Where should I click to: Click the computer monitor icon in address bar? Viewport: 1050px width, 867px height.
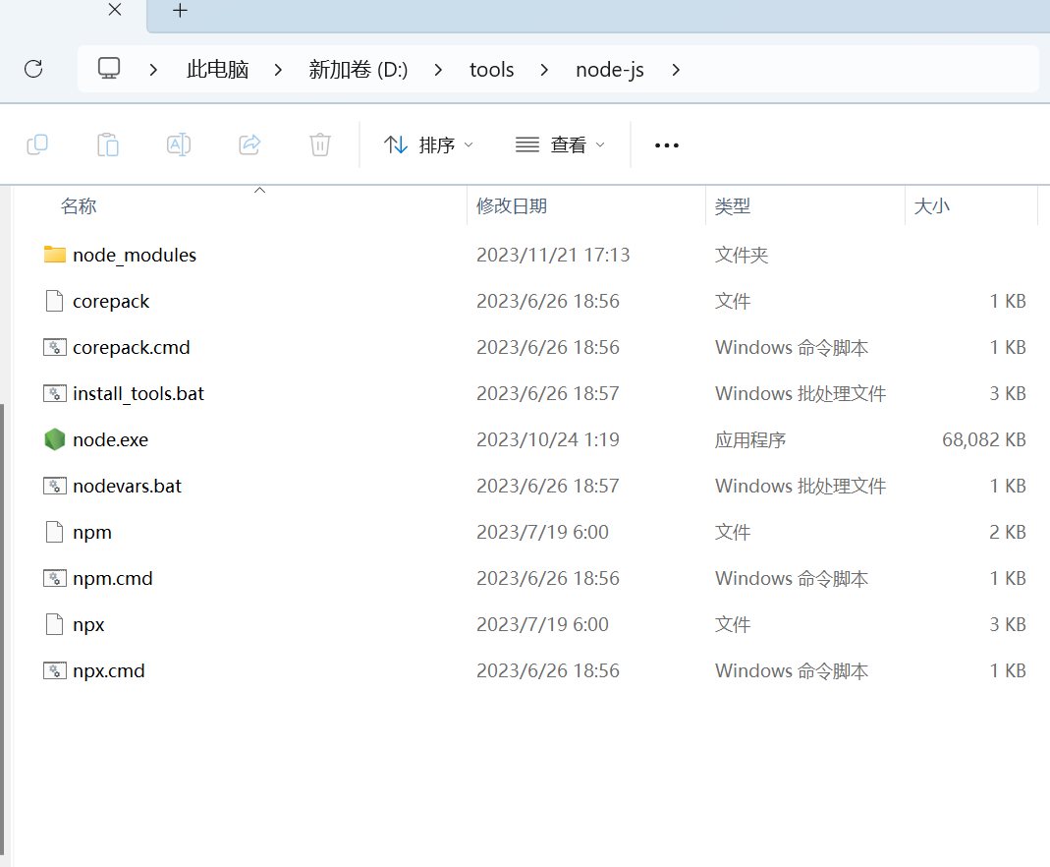109,69
